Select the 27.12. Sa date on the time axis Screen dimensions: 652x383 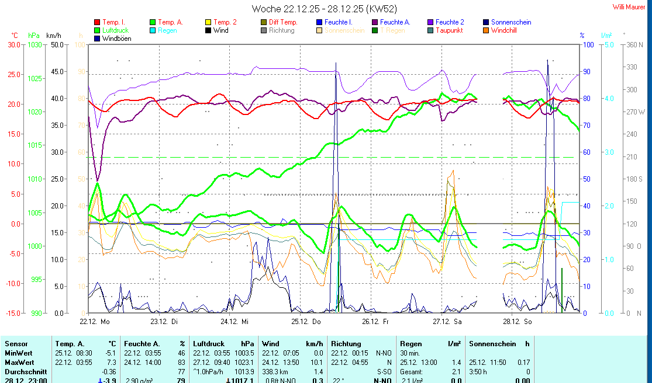tap(447, 322)
